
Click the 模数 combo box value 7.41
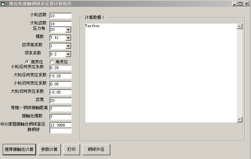pyautogui.click(x=58, y=38)
